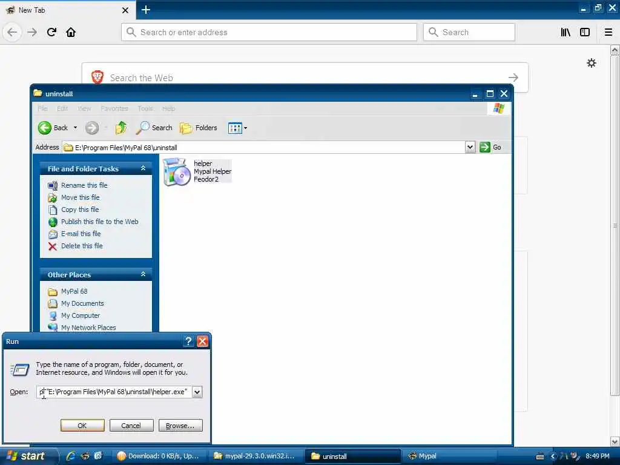
Task: Click the 8:49 PM taskbar clock
Action: (598, 456)
